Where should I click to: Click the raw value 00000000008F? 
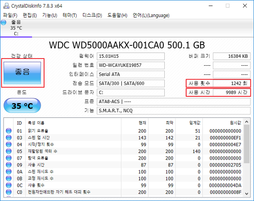coord(226,192)
